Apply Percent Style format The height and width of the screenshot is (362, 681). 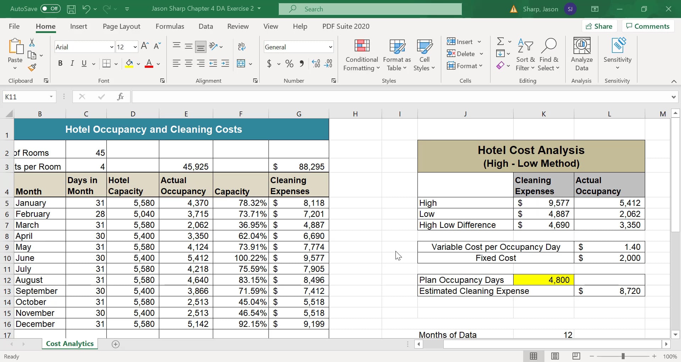[289, 64]
